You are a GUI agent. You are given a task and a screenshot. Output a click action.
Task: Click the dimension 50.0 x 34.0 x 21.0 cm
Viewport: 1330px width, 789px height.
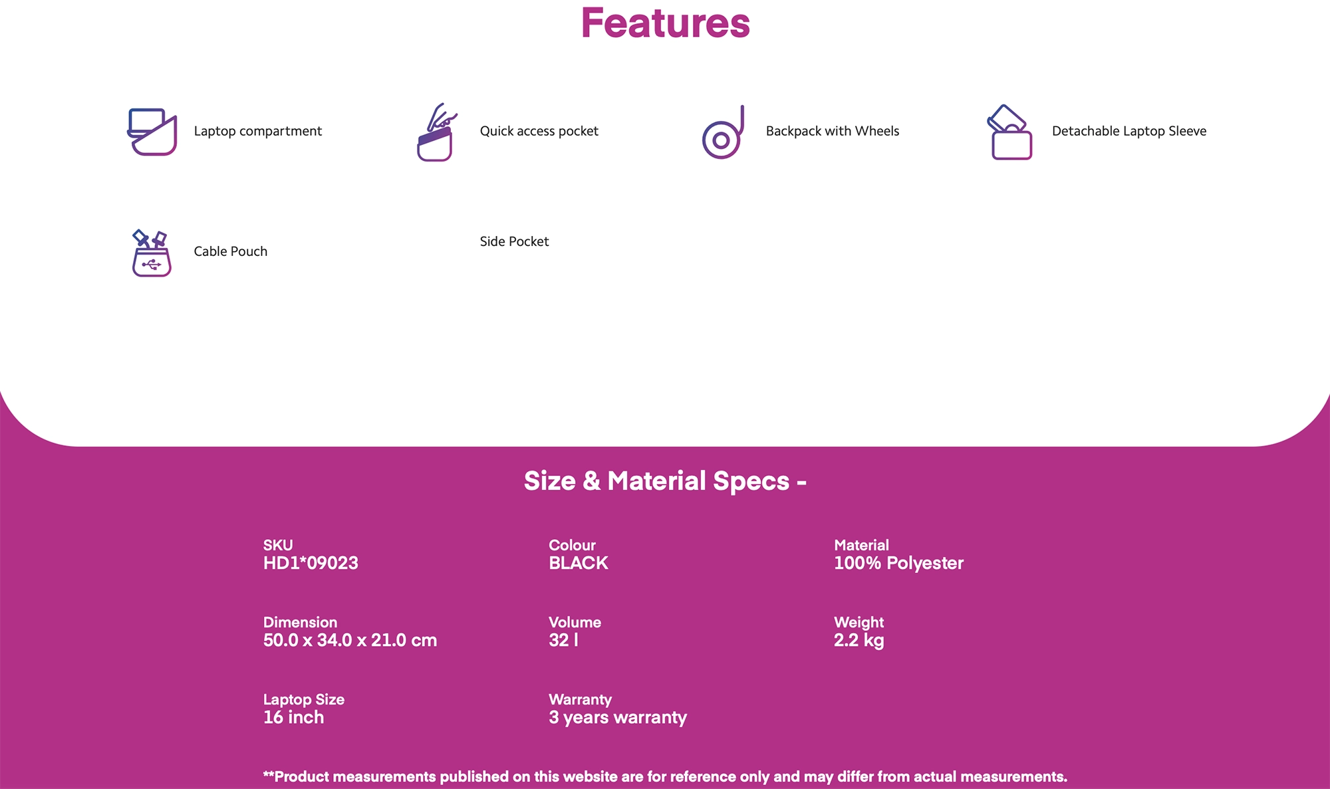[x=350, y=640]
